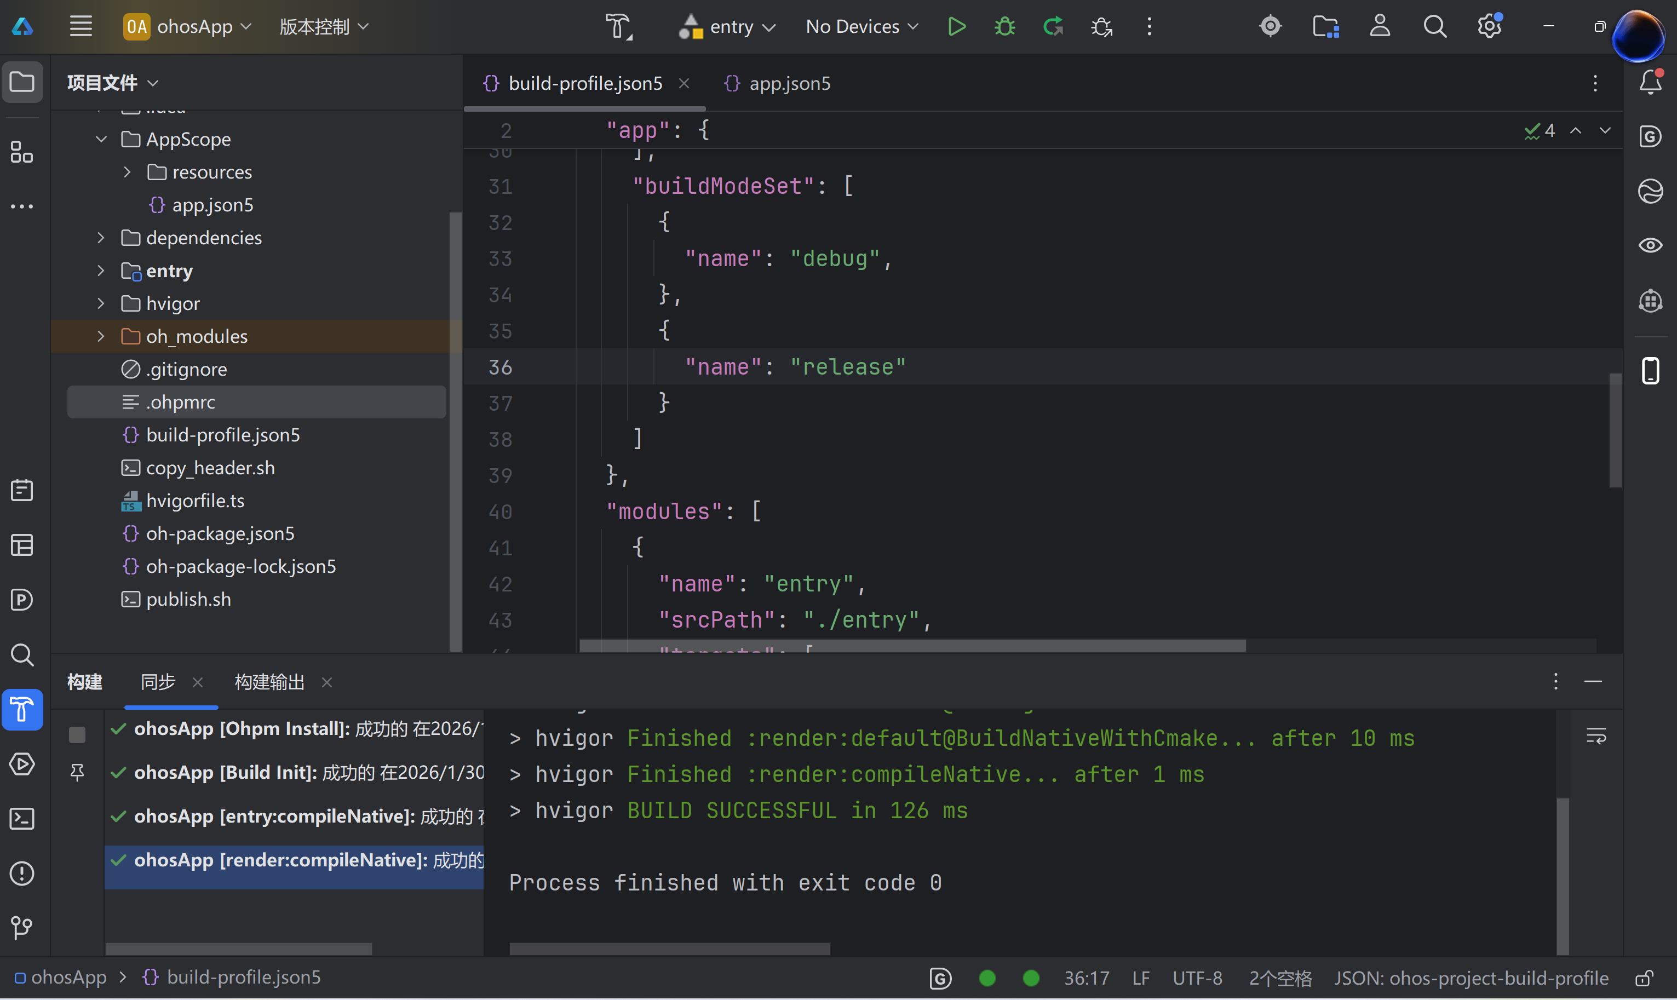Expand the oh_modules folder
This screenshot has width=1677, height=1000.
(x=101, y=336)
